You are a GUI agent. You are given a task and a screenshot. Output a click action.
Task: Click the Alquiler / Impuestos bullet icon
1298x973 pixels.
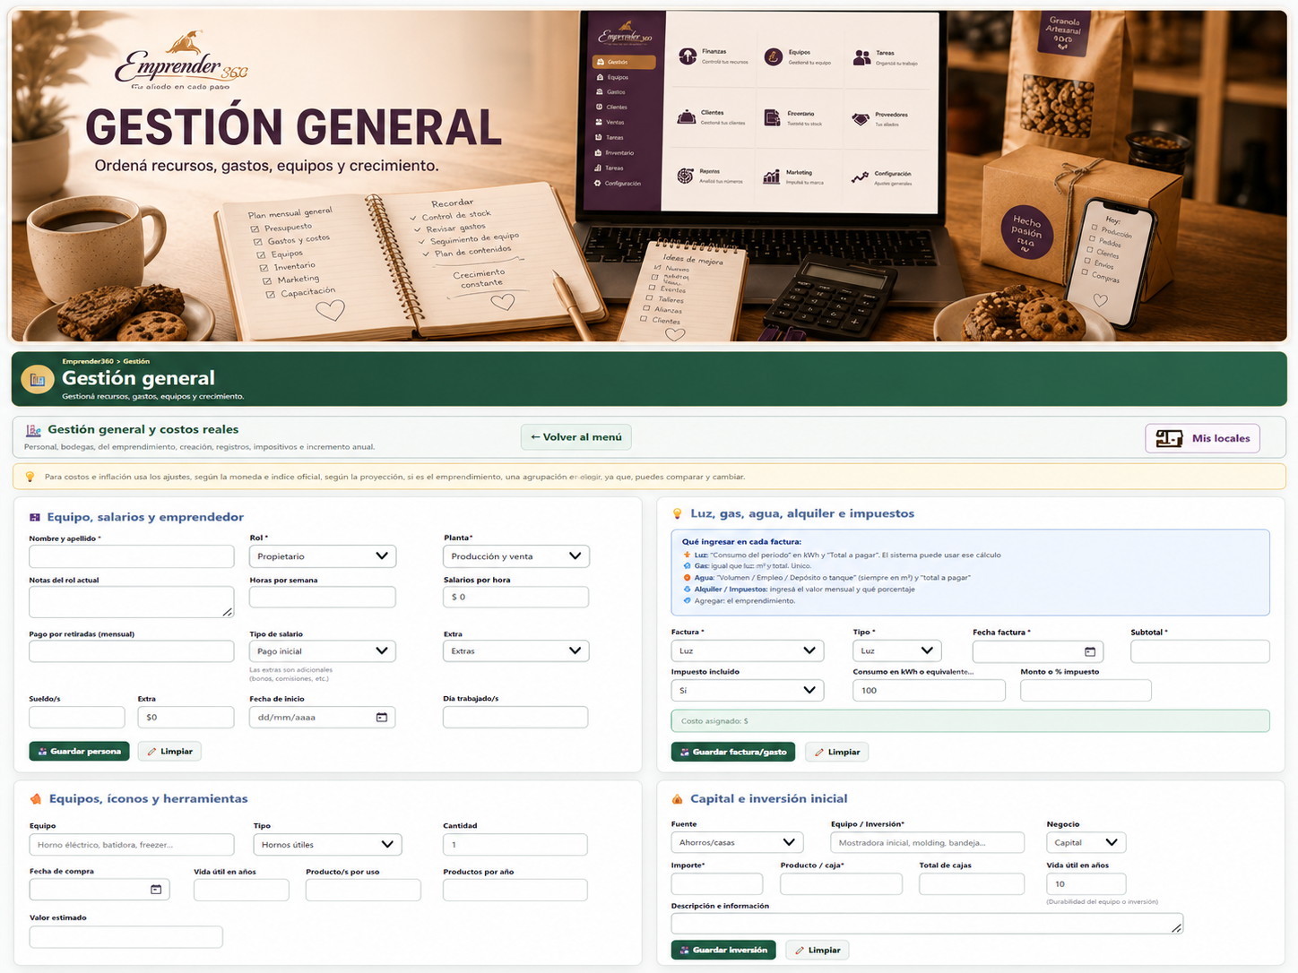(x=688, y=590)
